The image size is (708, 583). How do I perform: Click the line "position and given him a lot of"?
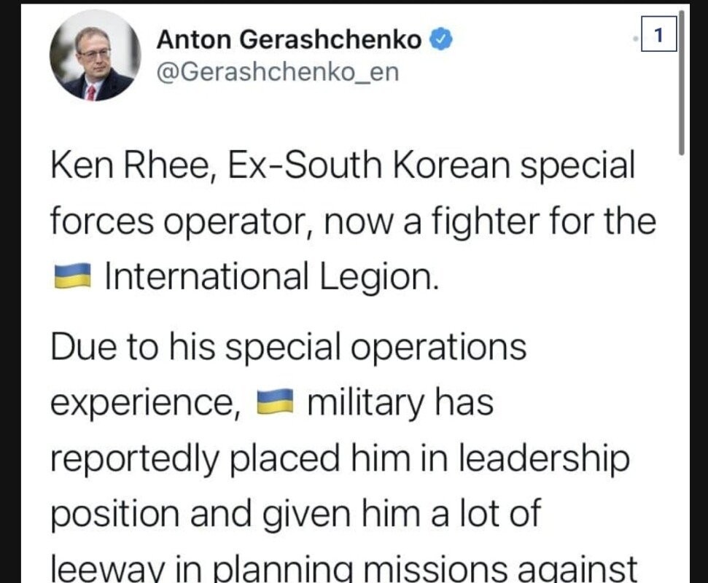click(x=295, y=513)
